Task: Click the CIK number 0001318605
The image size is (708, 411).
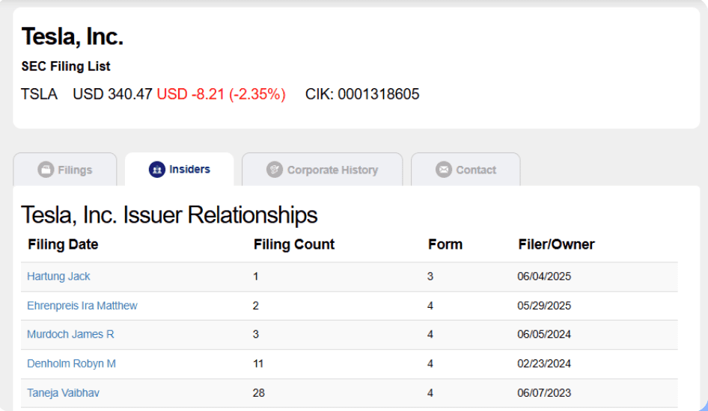Action: pyautogui.click(x=378, y=94)
